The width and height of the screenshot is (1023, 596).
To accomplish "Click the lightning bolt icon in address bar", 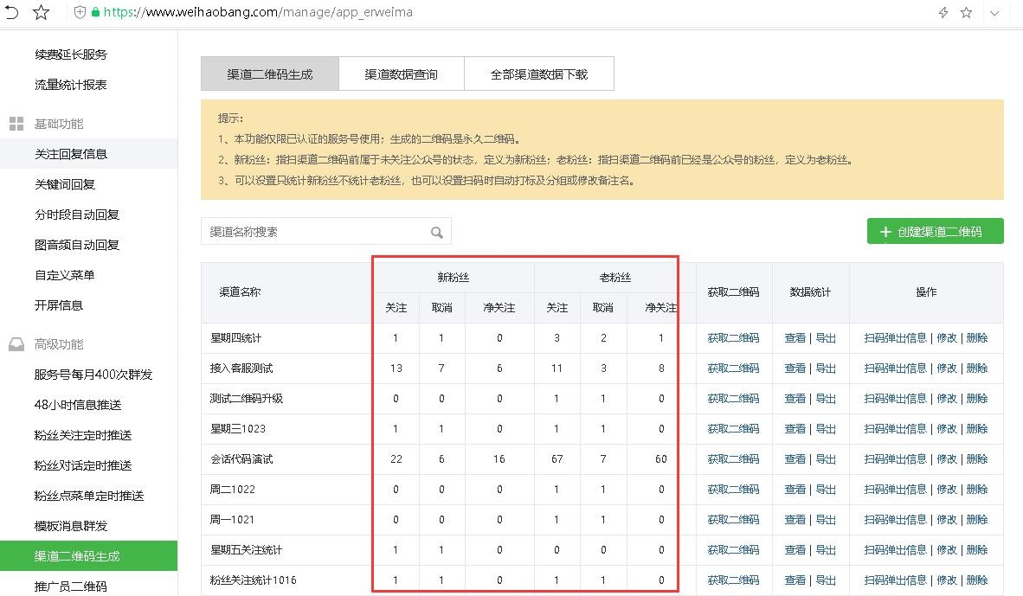I will [943, 12].
